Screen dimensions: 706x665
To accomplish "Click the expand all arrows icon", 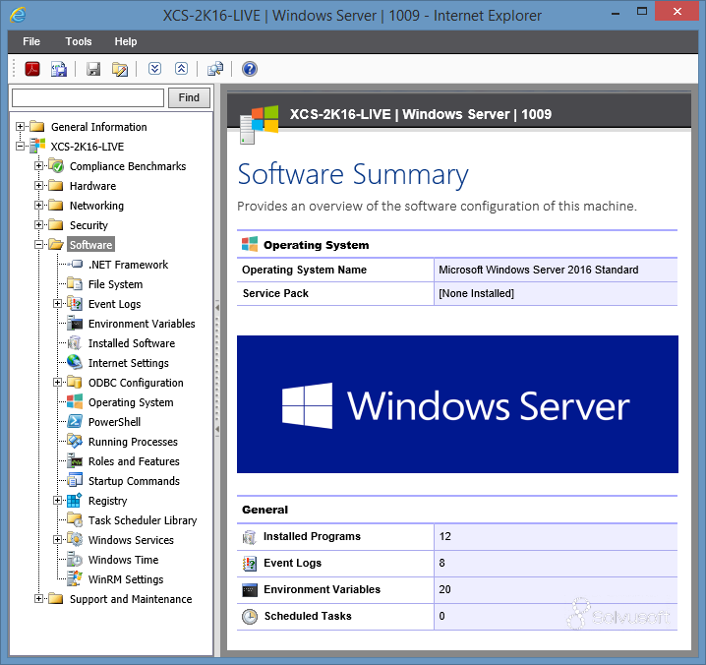I will [x=155, y=69].
